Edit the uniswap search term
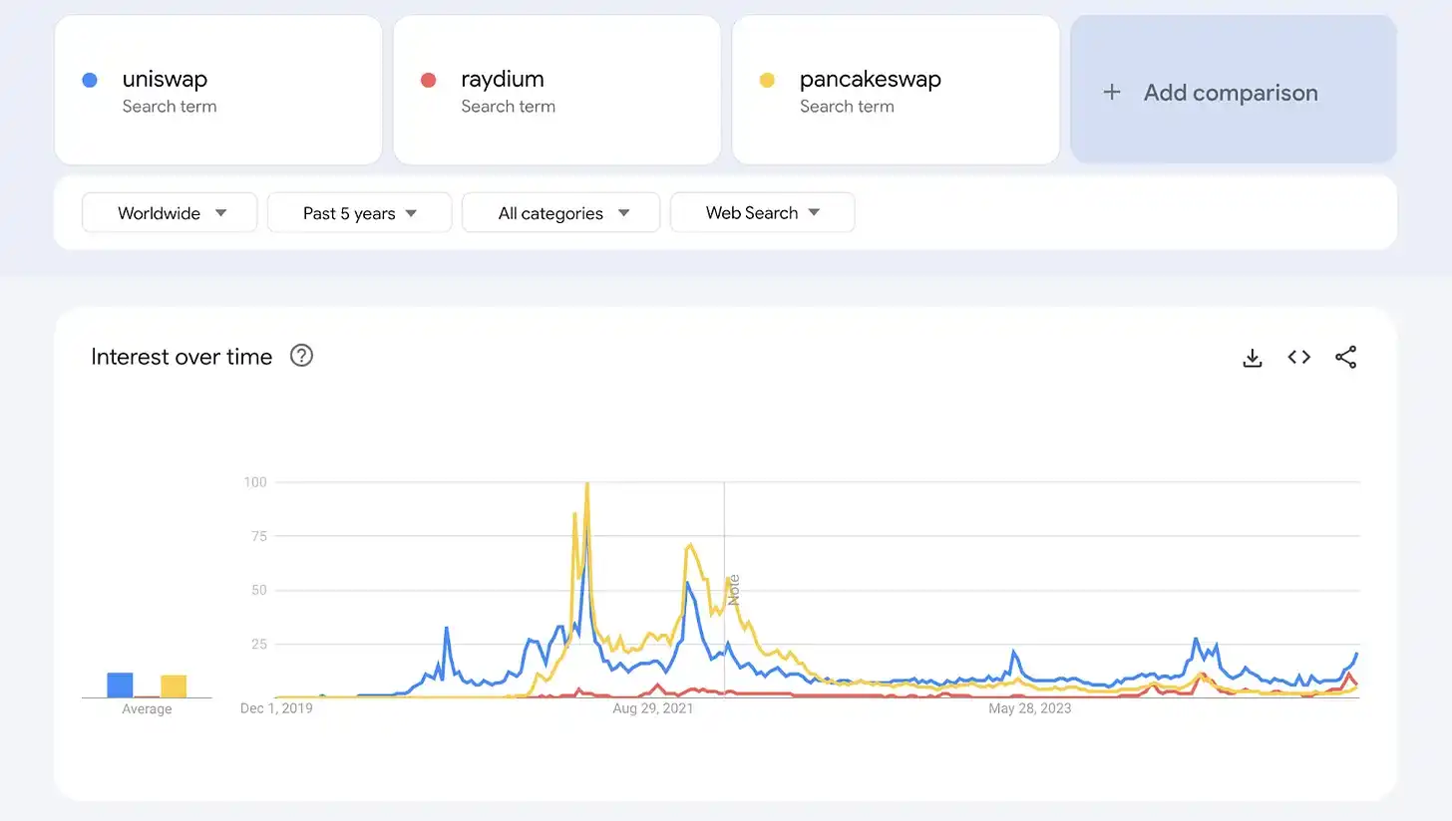Viewport: 1452px width, 821px height. pyautogui.click(x=165, y=80)
